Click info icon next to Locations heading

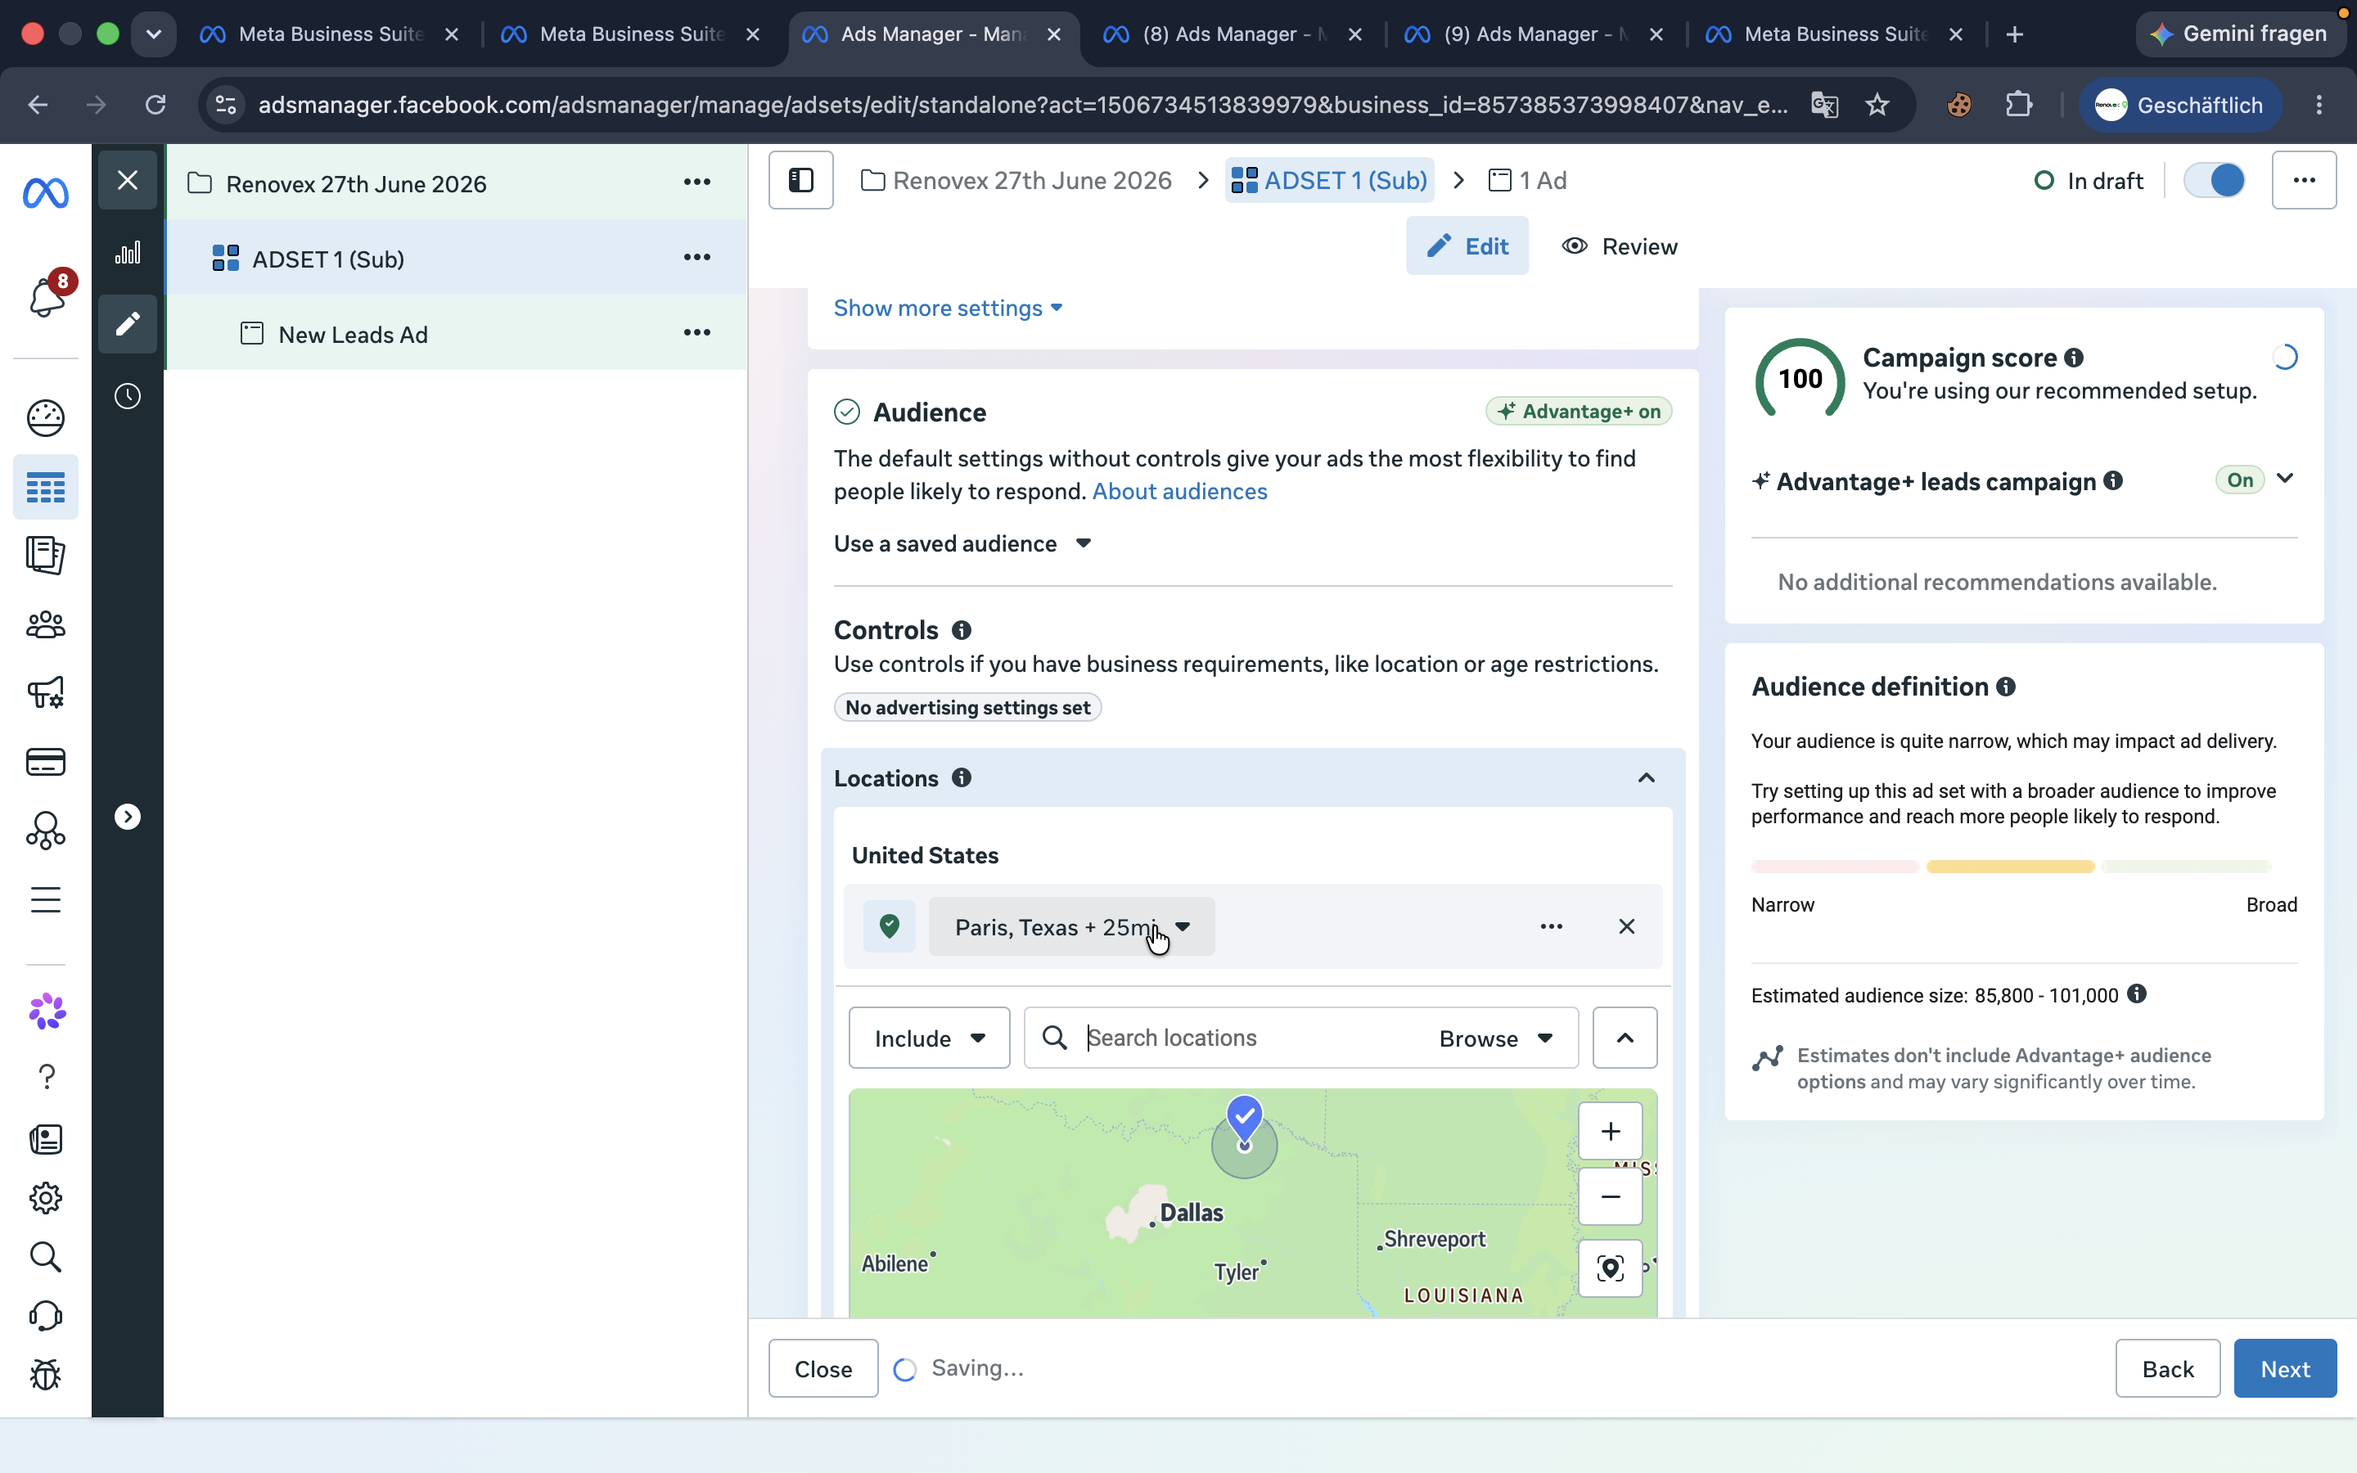(962, 777)
